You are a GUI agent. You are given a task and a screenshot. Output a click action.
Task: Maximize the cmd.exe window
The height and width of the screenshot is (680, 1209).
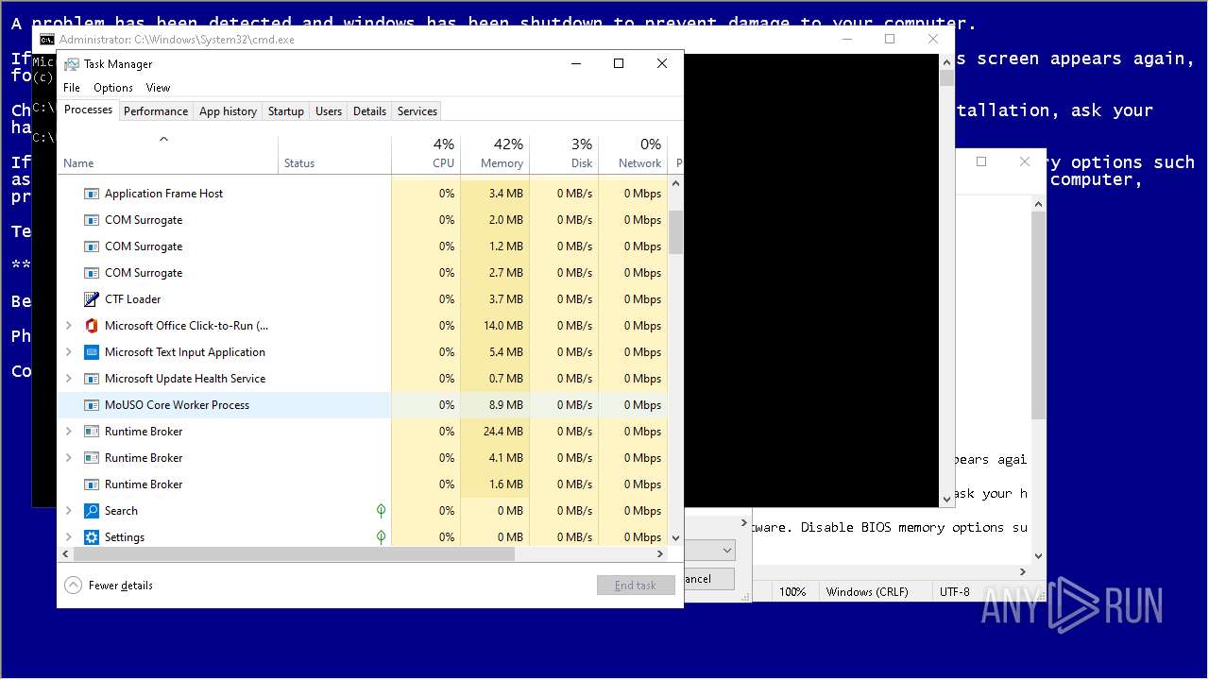pos(889,39)
